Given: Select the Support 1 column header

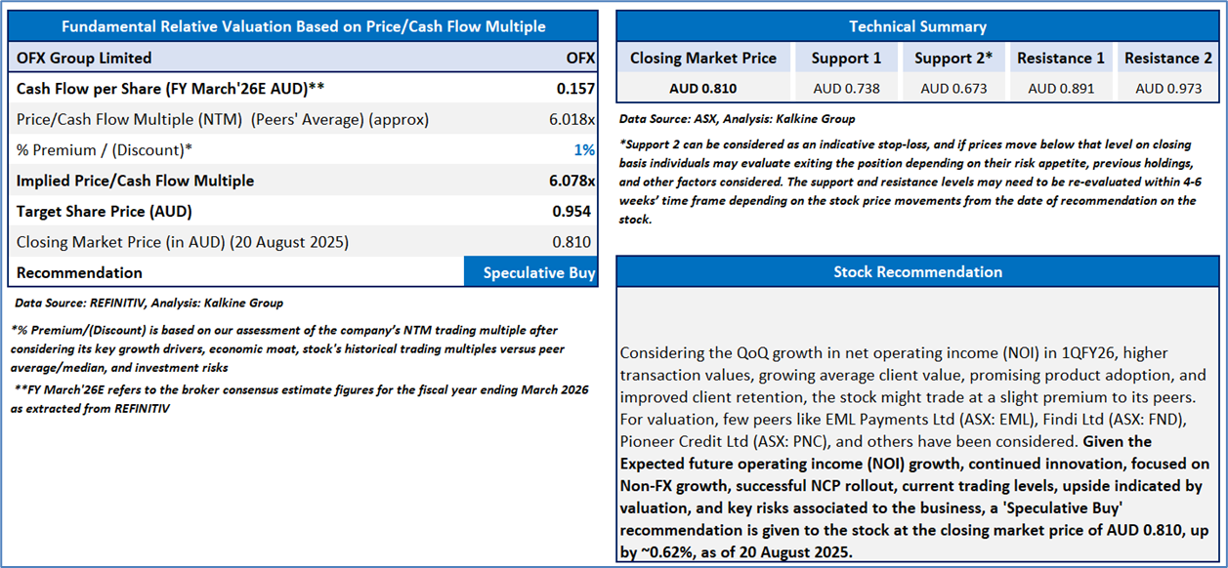Looking at the screenshot, I should [x=846, y=59].
